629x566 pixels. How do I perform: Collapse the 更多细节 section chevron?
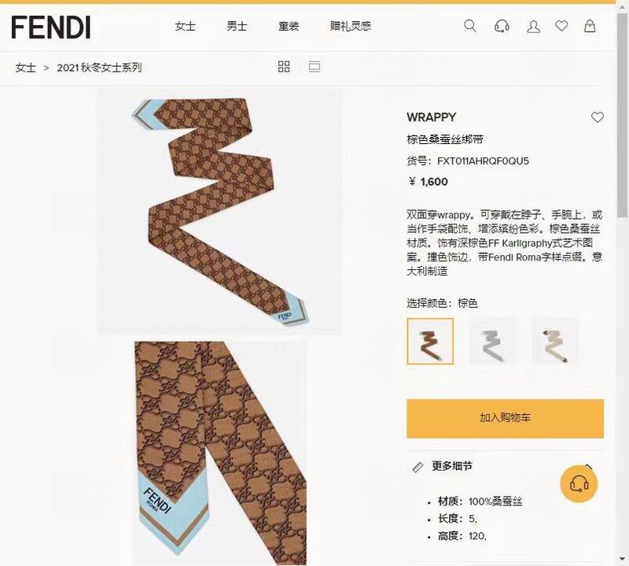588,466
